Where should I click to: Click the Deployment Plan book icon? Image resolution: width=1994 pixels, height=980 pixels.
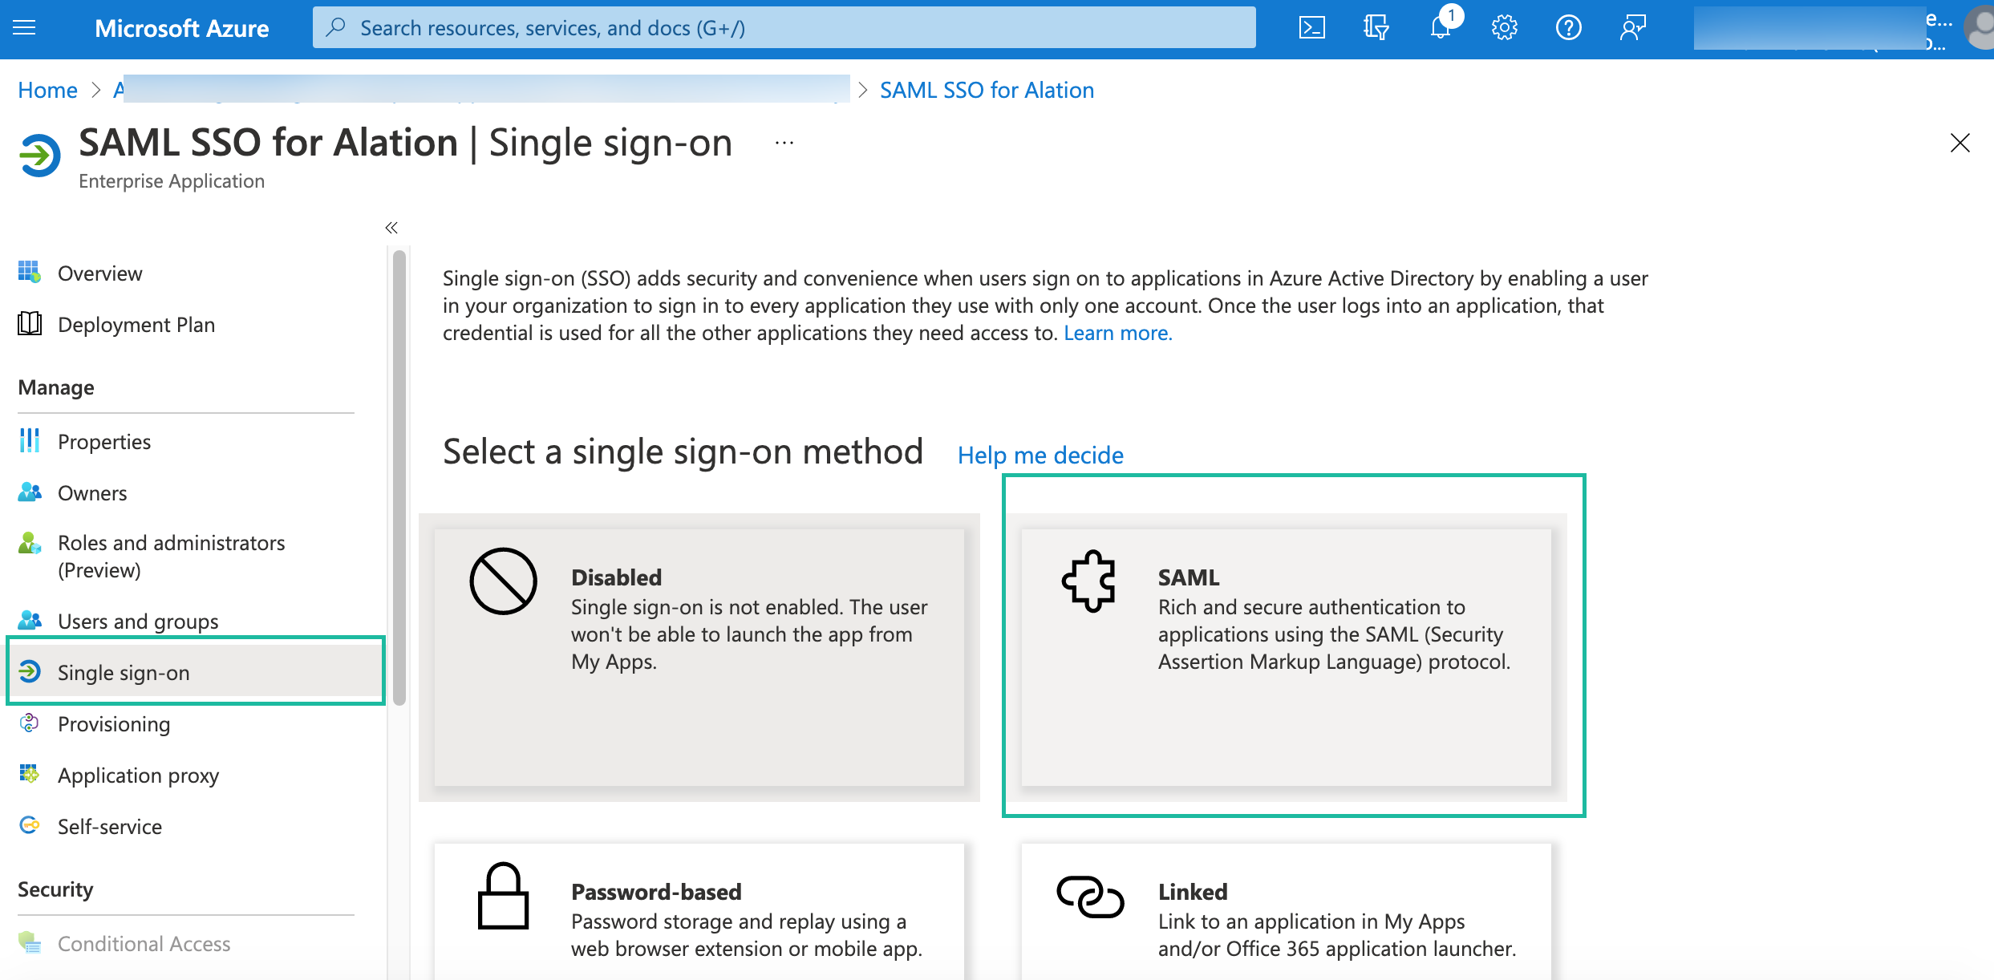tap(30, 324)
